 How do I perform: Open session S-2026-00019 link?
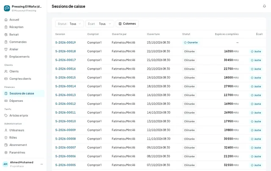click(66, 42)
